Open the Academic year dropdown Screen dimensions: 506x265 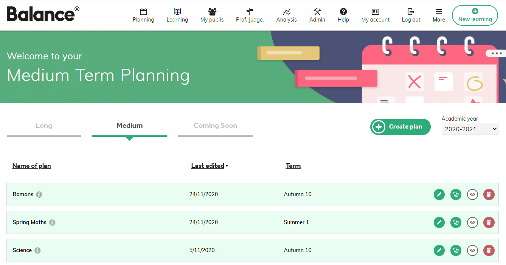tap(470, 129)
